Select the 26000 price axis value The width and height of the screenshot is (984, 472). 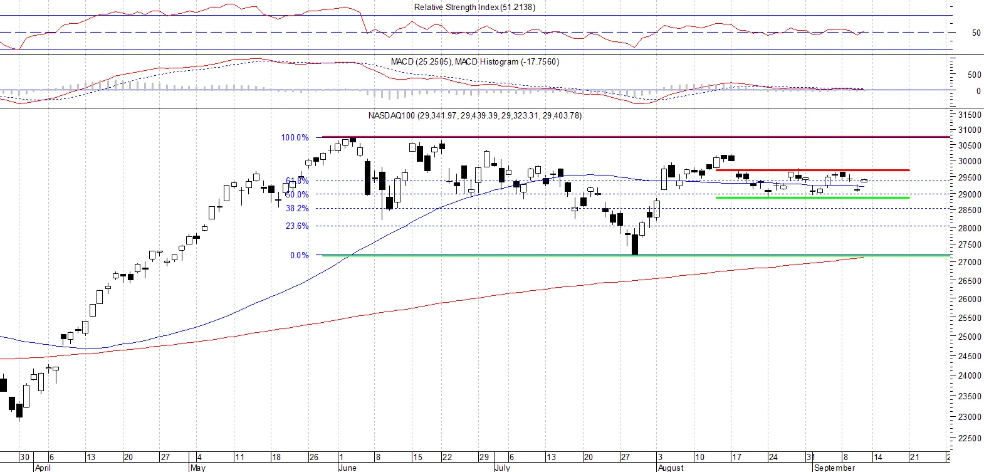pos(970,299)
